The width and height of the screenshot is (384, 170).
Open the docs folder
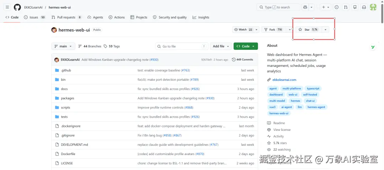click(x=64, y=89)
